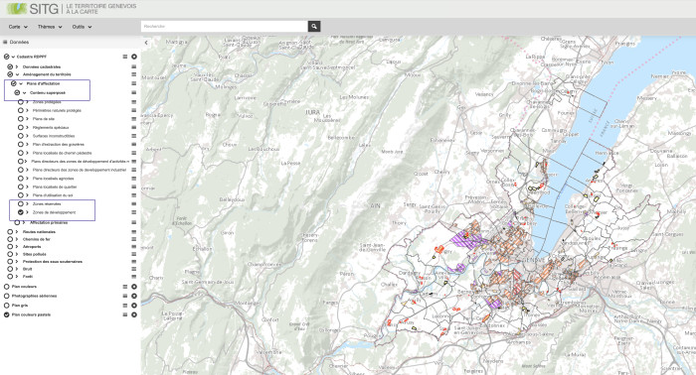Open the Thèmes menu

pyautogui.click(x=50, y=27)
